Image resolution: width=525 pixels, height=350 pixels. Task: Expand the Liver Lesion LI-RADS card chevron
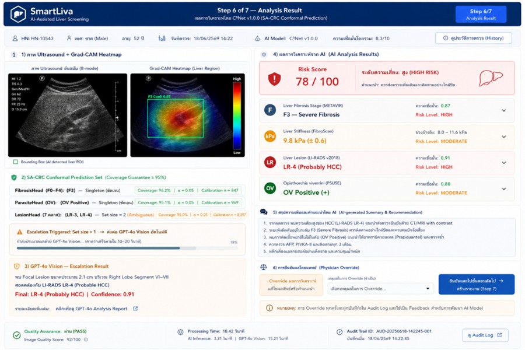504,163
